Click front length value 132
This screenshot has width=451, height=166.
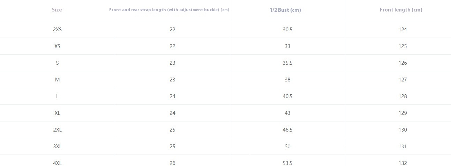tap(403, 163)
